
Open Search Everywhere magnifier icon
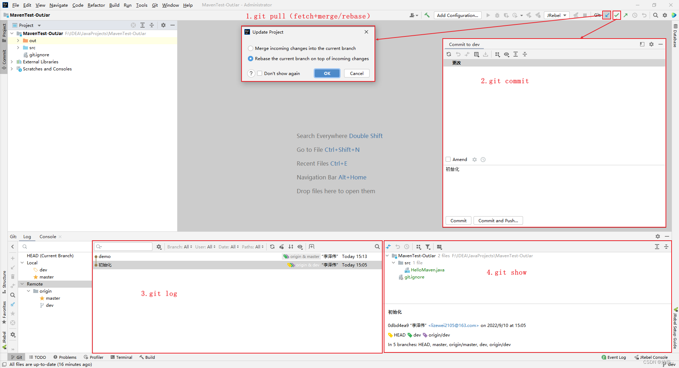click(656, 15)
